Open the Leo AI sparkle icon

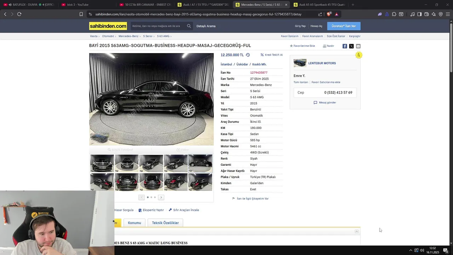[x=434, y=14]
